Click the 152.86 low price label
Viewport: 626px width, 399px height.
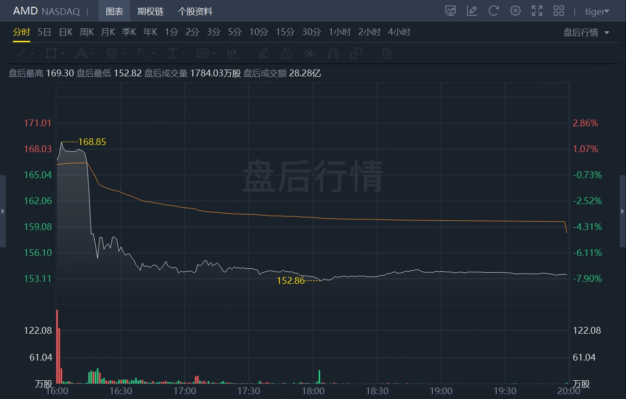click(x=291, y=280)
